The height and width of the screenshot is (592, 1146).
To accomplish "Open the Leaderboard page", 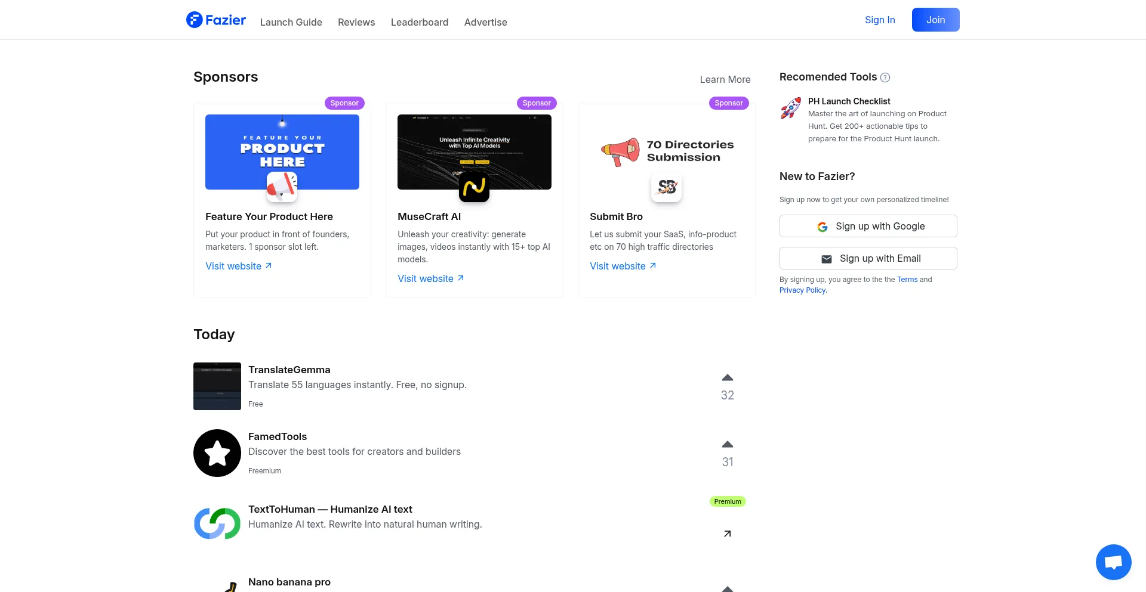I will 420,22.
